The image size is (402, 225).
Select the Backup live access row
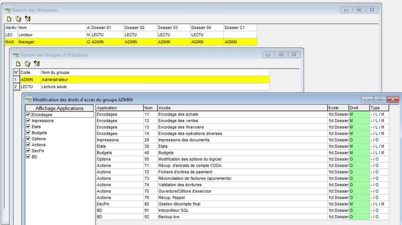[242, 217]
